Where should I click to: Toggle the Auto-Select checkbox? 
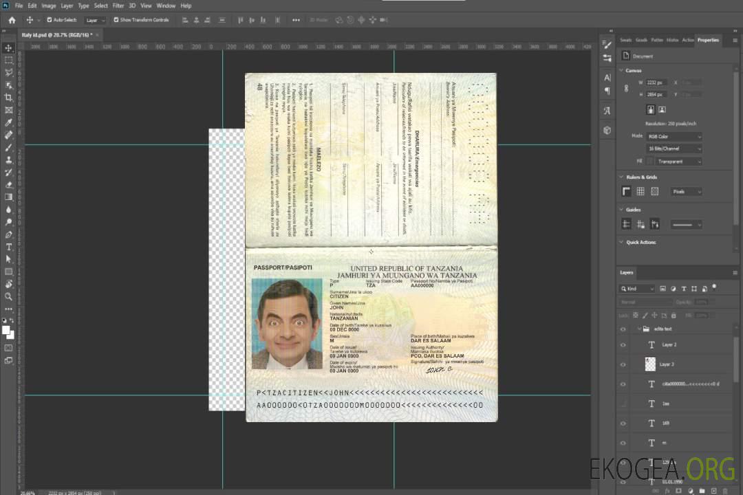coord(50,20)
